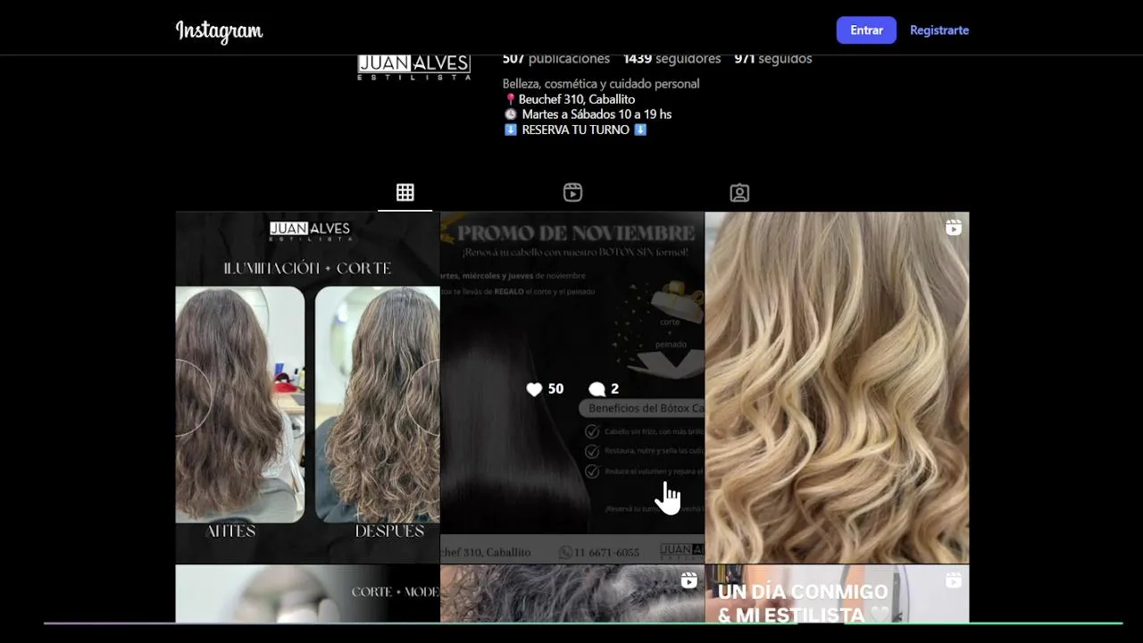Screen dimensions: 1143x643
Task: Open the Iluminación + Corte before-after post
Action: [307, 388]
